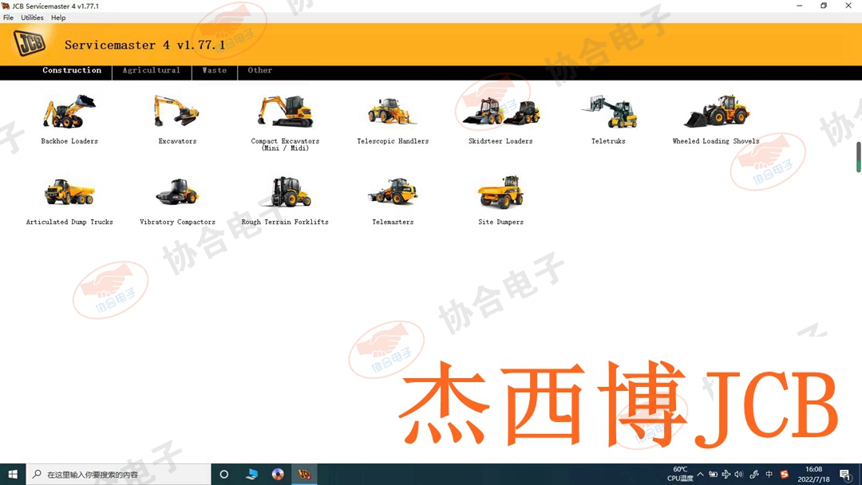Switch to the Construction tab
Viewport: 862px width, 485px height.
[72, 70]
